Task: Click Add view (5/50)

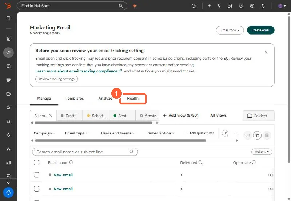Action: coord(180,115)
